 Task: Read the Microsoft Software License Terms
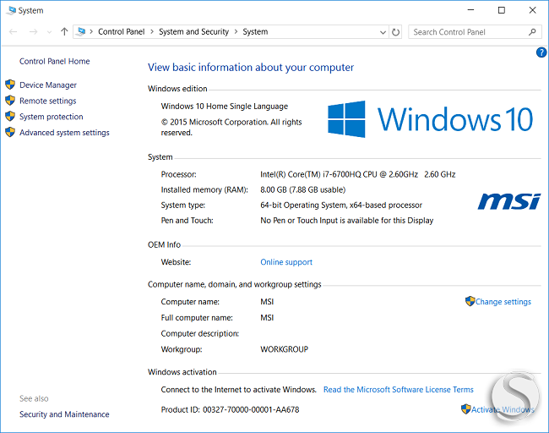point(399,390)
